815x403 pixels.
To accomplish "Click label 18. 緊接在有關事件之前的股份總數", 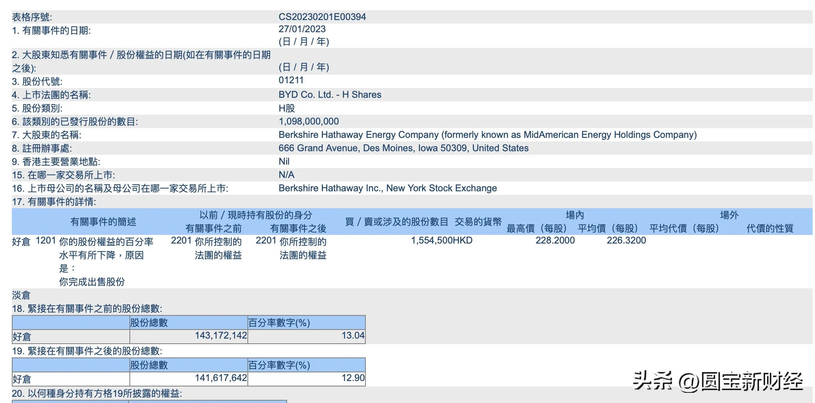I will 87,308.
